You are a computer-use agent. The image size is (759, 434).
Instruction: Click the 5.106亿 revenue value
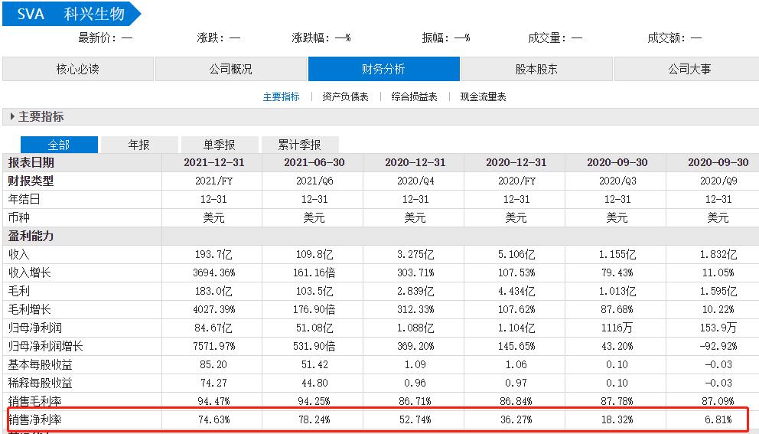[516, 254]
